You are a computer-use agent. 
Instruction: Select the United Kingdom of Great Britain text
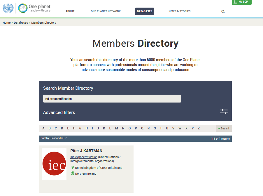point(99,168)
